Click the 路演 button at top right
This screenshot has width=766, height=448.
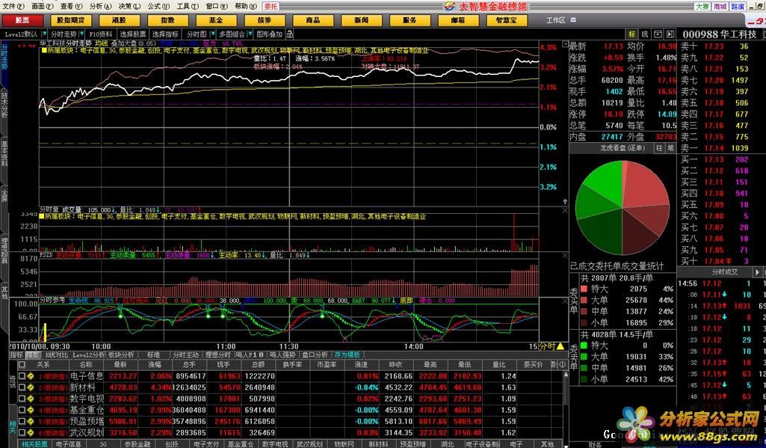(x=738, y=7)
